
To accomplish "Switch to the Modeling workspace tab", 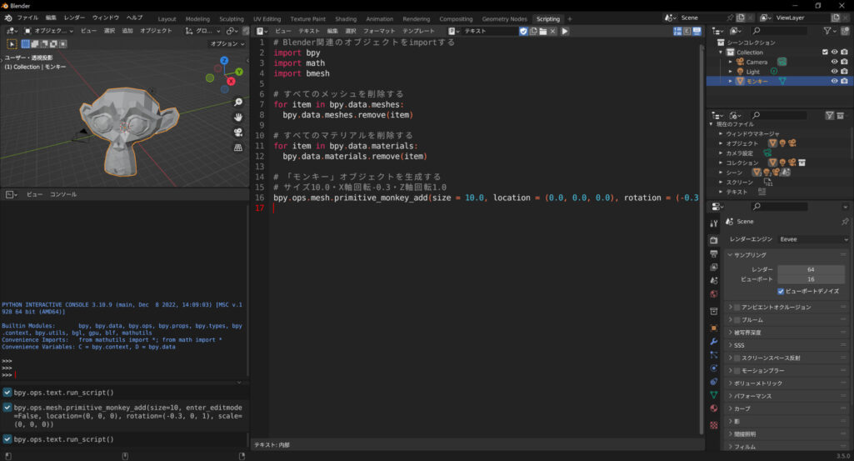I will coord(197,19).
